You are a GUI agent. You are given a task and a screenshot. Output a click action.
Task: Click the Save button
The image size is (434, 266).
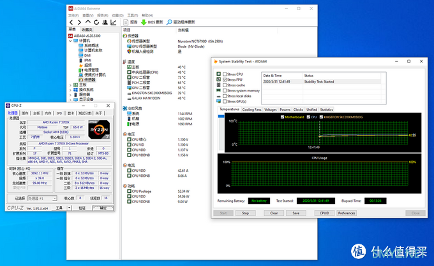pyautogui.click(x=296, y=213)
